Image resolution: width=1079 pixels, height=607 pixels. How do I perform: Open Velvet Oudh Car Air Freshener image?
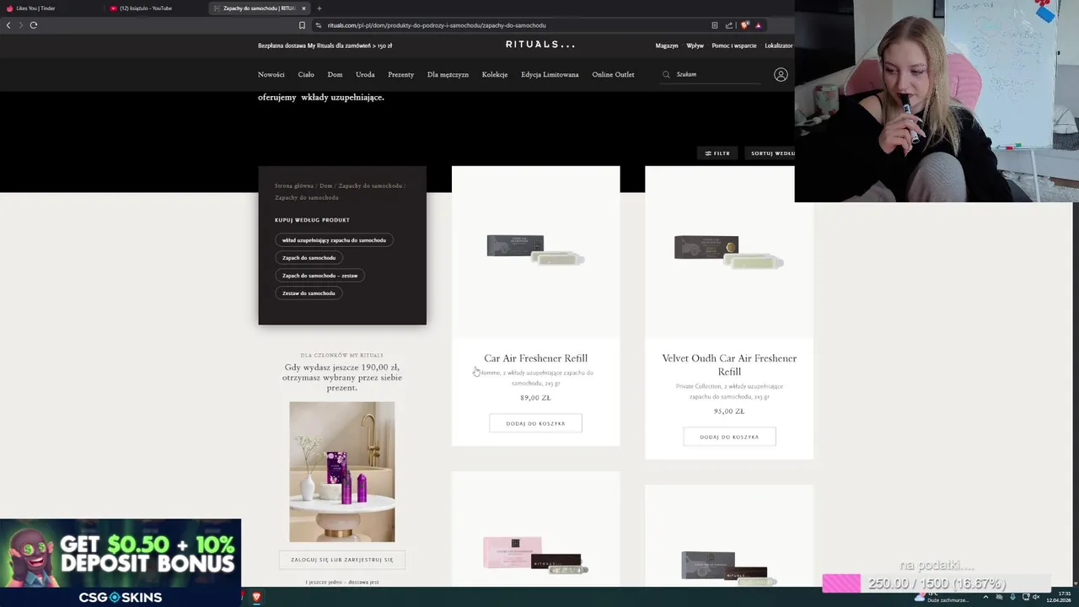click(729, 251)
